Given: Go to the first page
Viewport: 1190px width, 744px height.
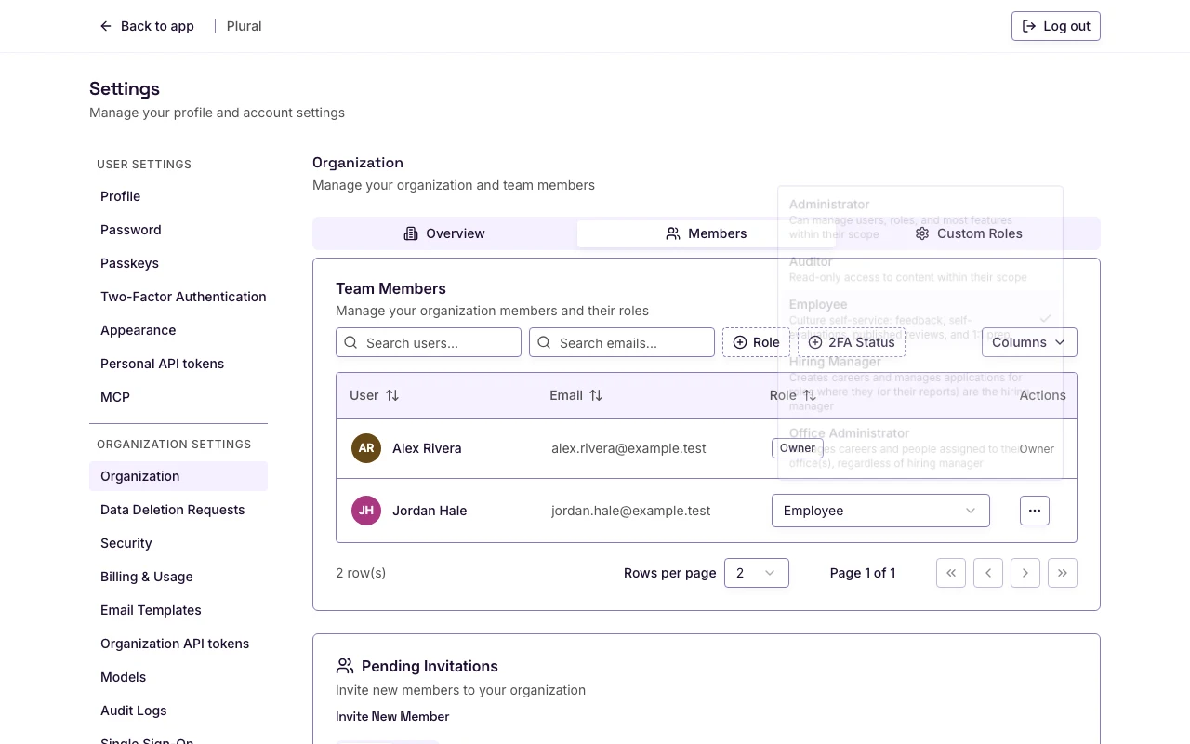Looking at the screenshot, I should click(951, 573).
